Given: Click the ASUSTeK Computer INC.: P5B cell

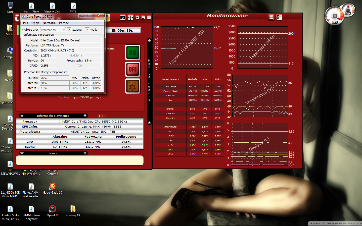Looking at the screenshot, I should pos(93,132).
